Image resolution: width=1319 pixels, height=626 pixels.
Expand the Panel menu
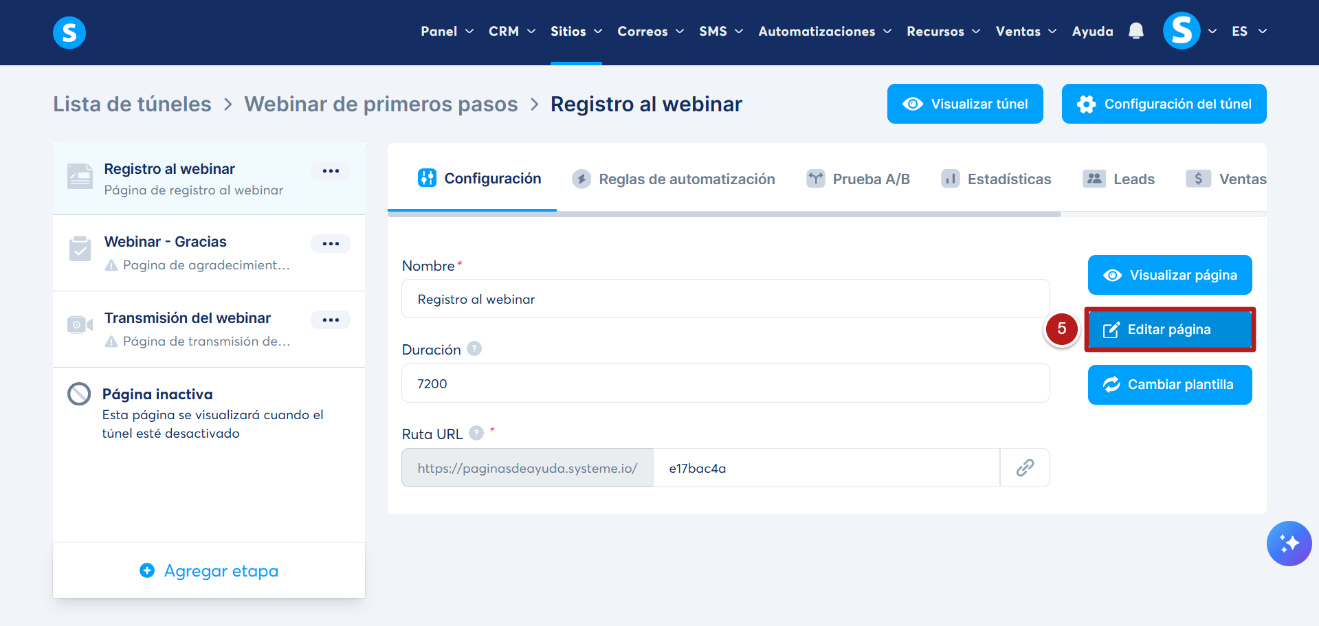tap(447, 31)
